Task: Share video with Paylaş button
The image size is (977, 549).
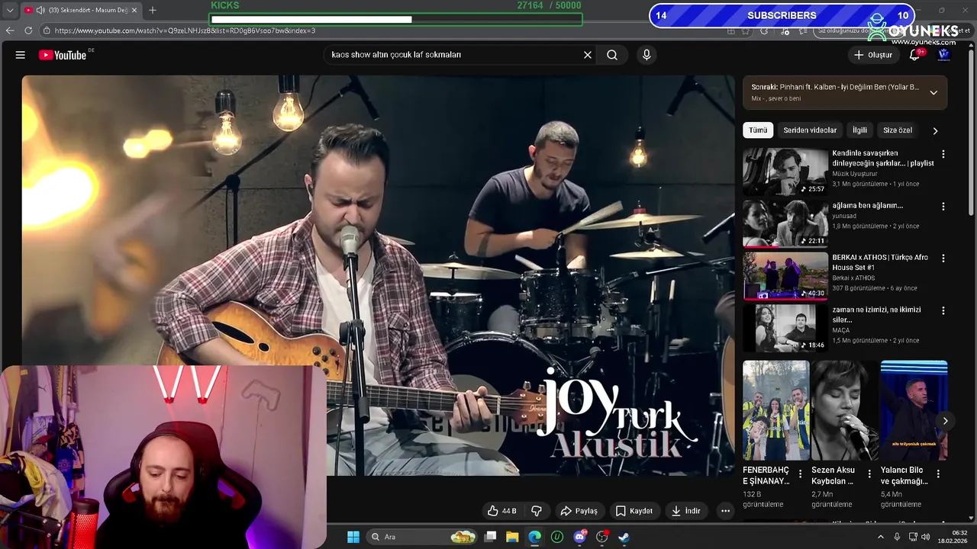Action: (x=579, y=511)
